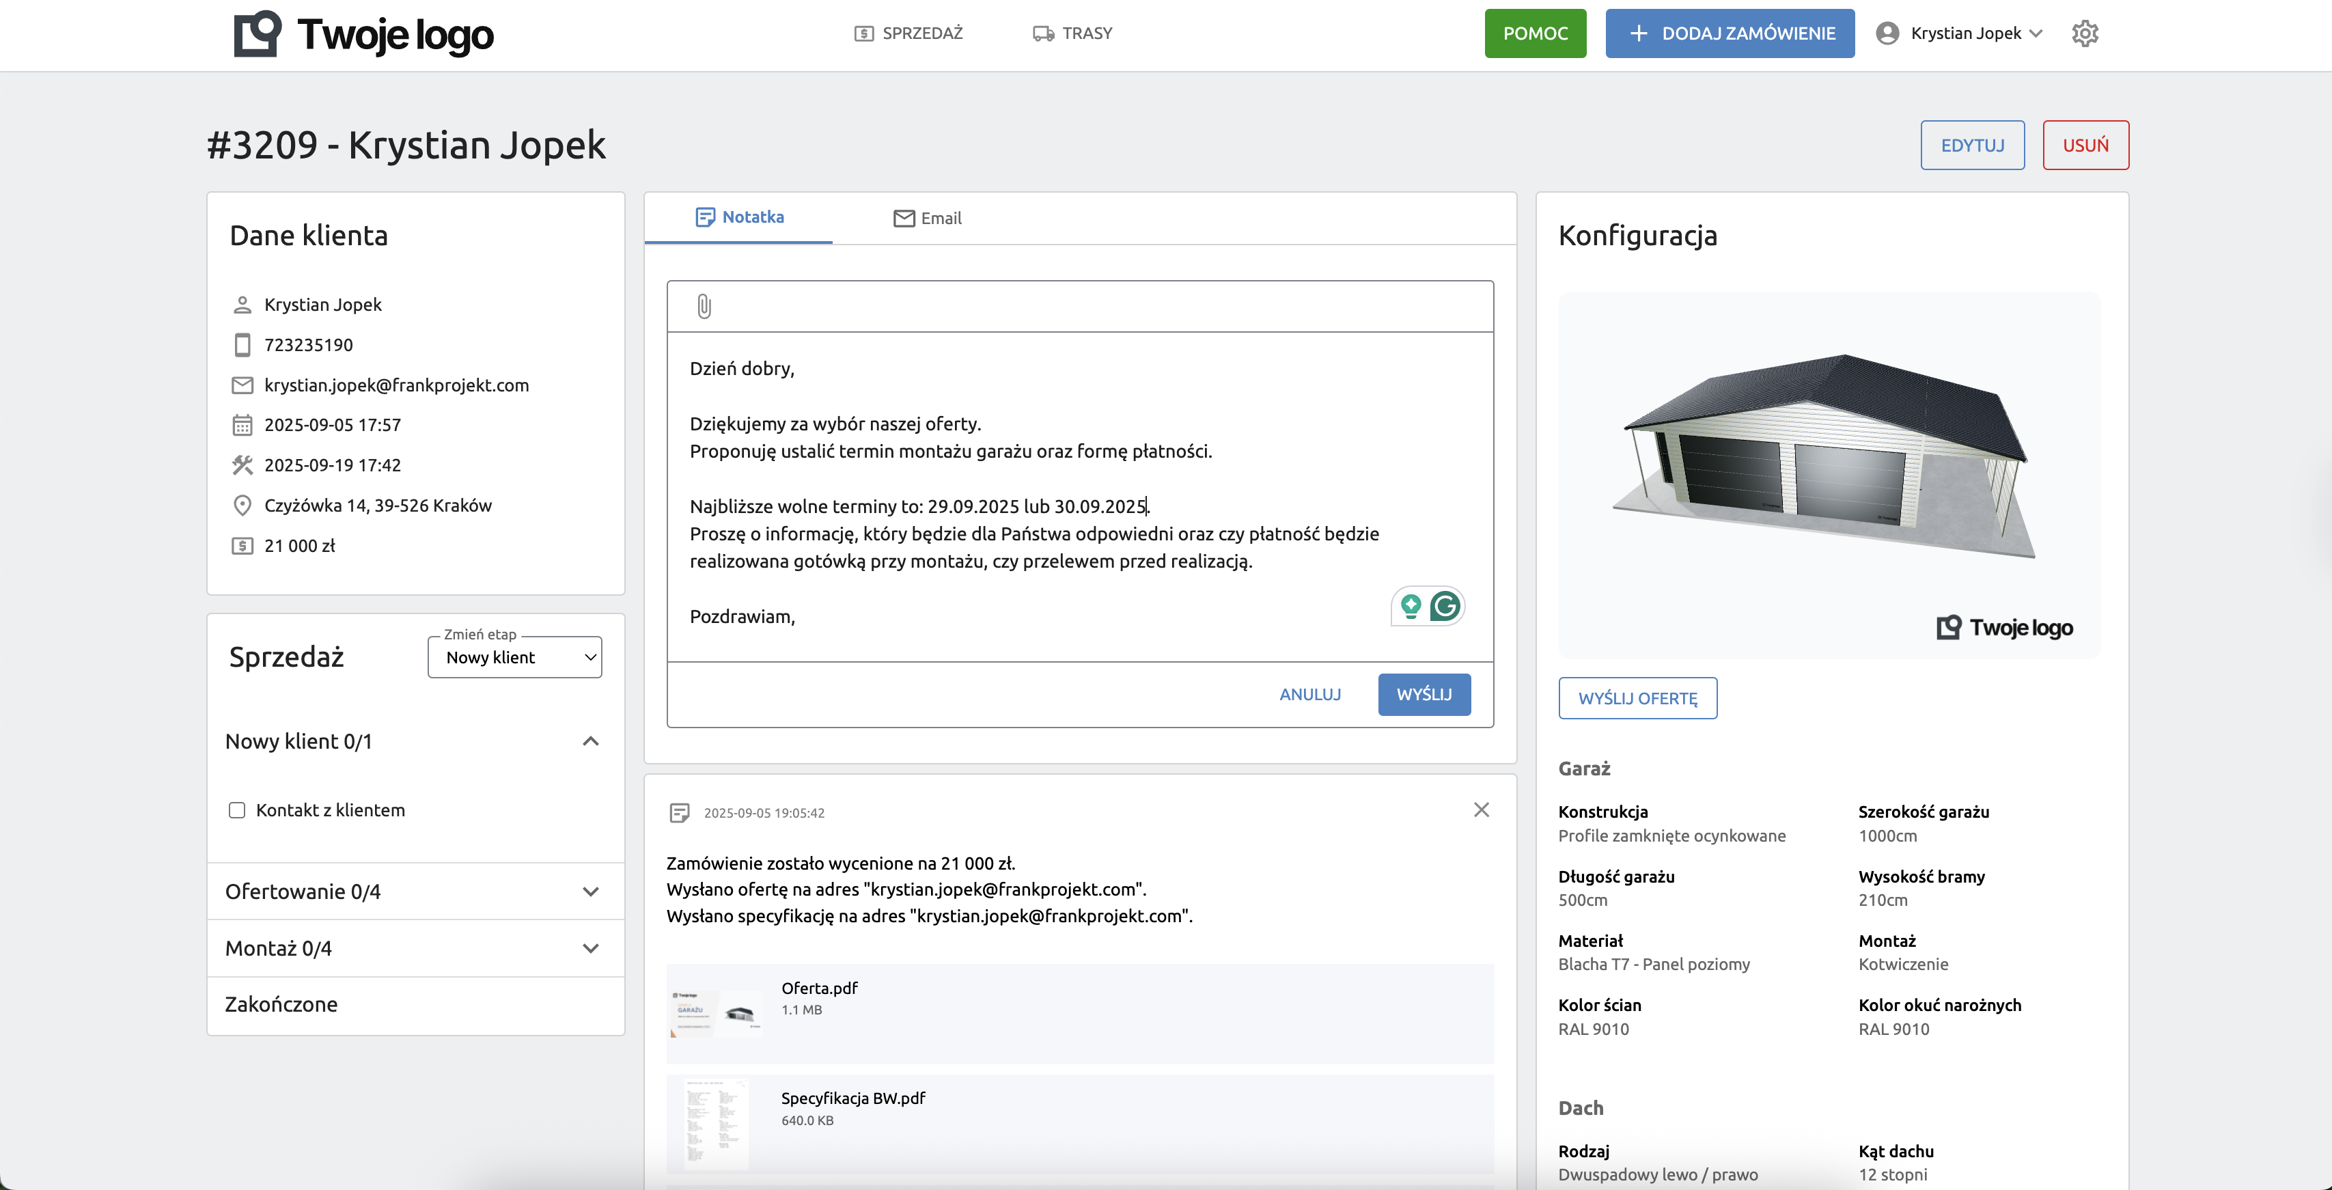The height and width of the screenshot is (1190, 2332).
Task: Click the location pin icon beside address
Action: 242,506
